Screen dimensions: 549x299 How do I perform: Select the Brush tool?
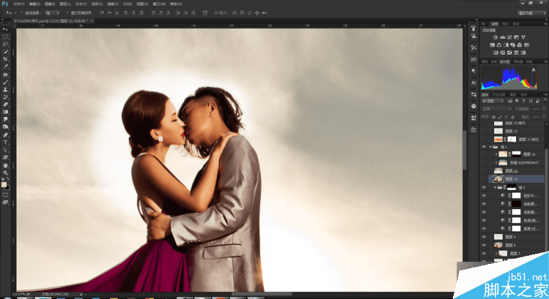5,82
